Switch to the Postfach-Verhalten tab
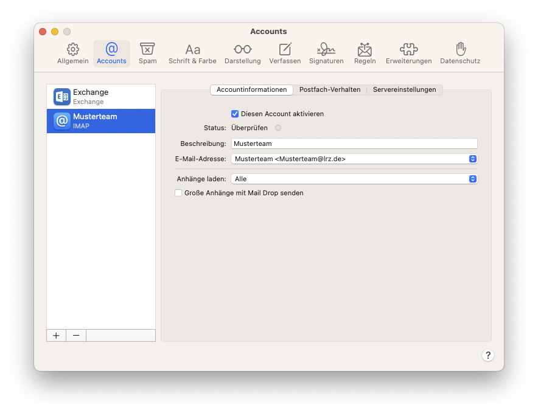Image resolution: width=538 pixels, height=416 pixels. tap(329, 89)
